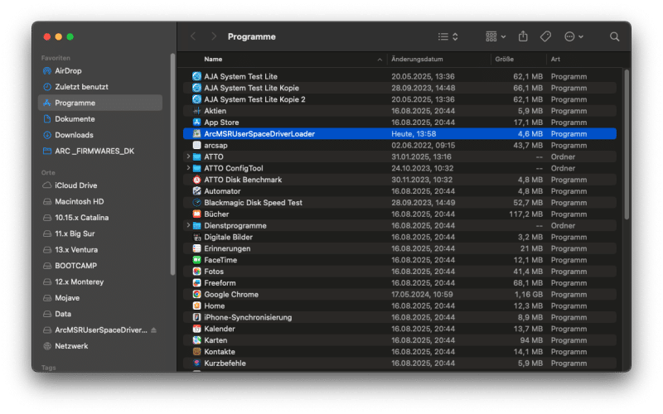The height and width of the screenshot is (414, 663).
Task: Click the Heute, 13:58 date cell
Action: [x=414, y=134]
